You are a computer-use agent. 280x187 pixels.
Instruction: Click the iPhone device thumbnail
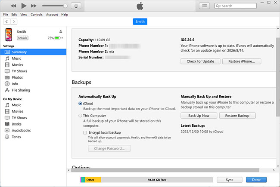(8, 34)
